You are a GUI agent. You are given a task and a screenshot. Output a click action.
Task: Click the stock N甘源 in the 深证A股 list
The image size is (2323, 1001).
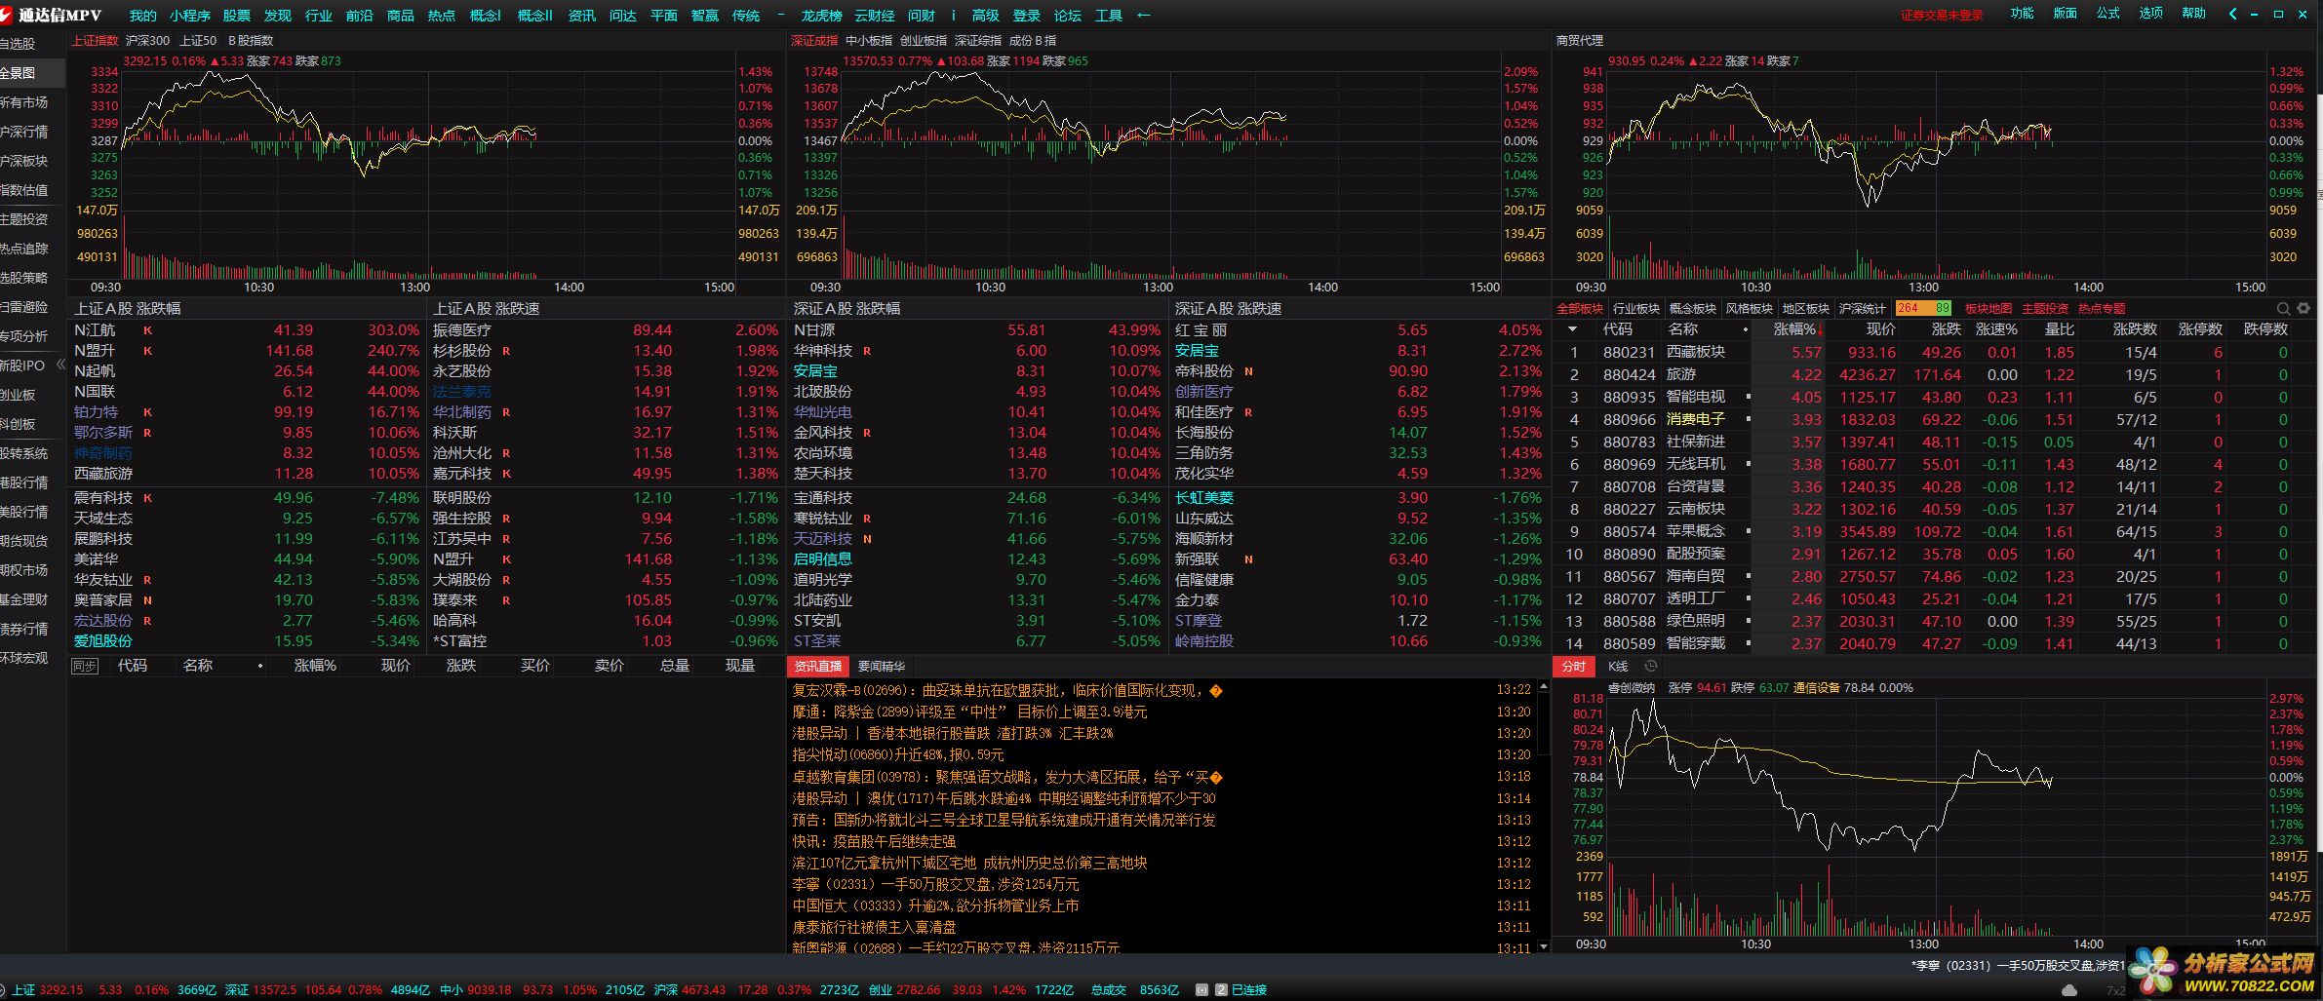click(814, 330)
